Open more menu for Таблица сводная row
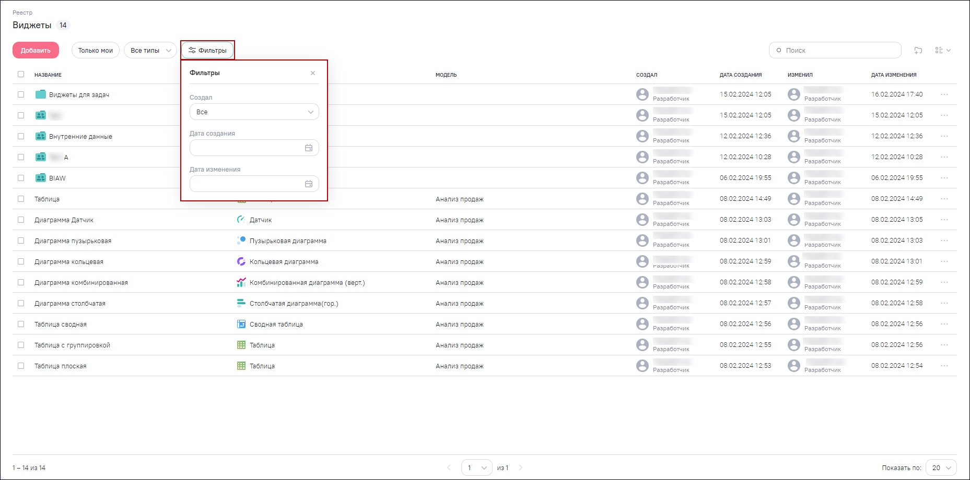 [x=944, y=324]
